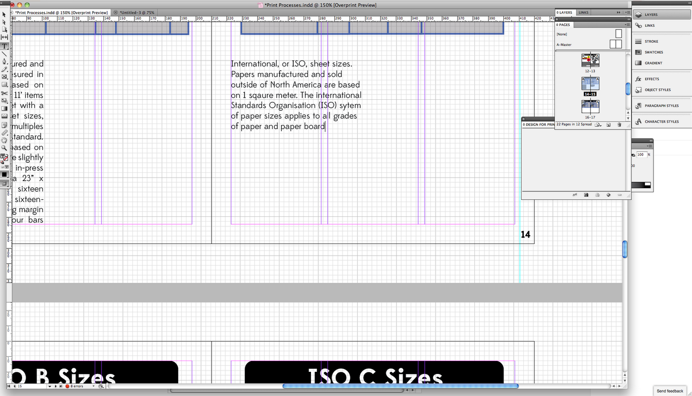
Task: Click Create New Page in the Pages panel
Action: (x=608, y=124)
